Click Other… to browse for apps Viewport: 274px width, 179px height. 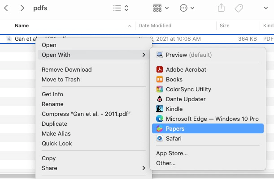(166, 163)
